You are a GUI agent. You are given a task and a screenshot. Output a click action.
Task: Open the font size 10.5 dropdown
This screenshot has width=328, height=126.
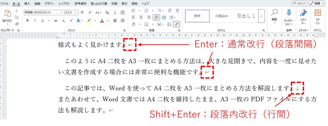pyautogui.click(x=75, y=12)
